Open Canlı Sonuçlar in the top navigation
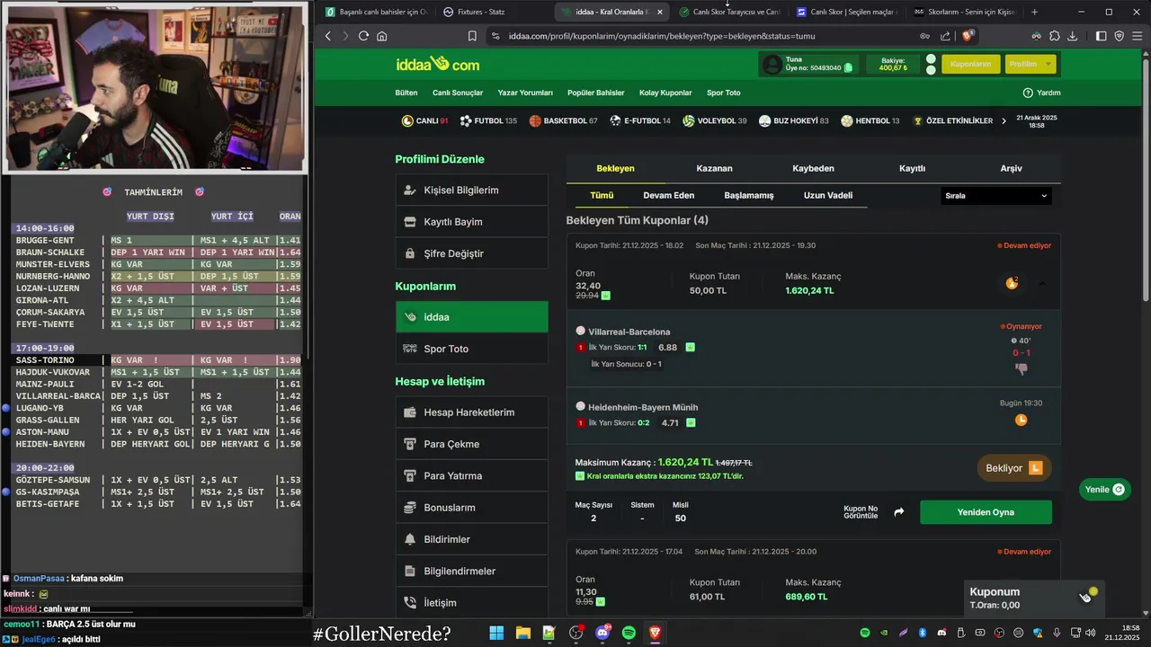 pos(458,93)
